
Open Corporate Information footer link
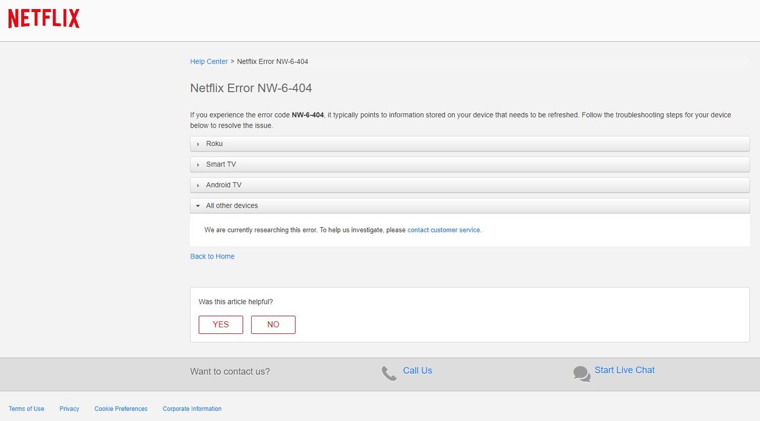(x=192, y=409)
